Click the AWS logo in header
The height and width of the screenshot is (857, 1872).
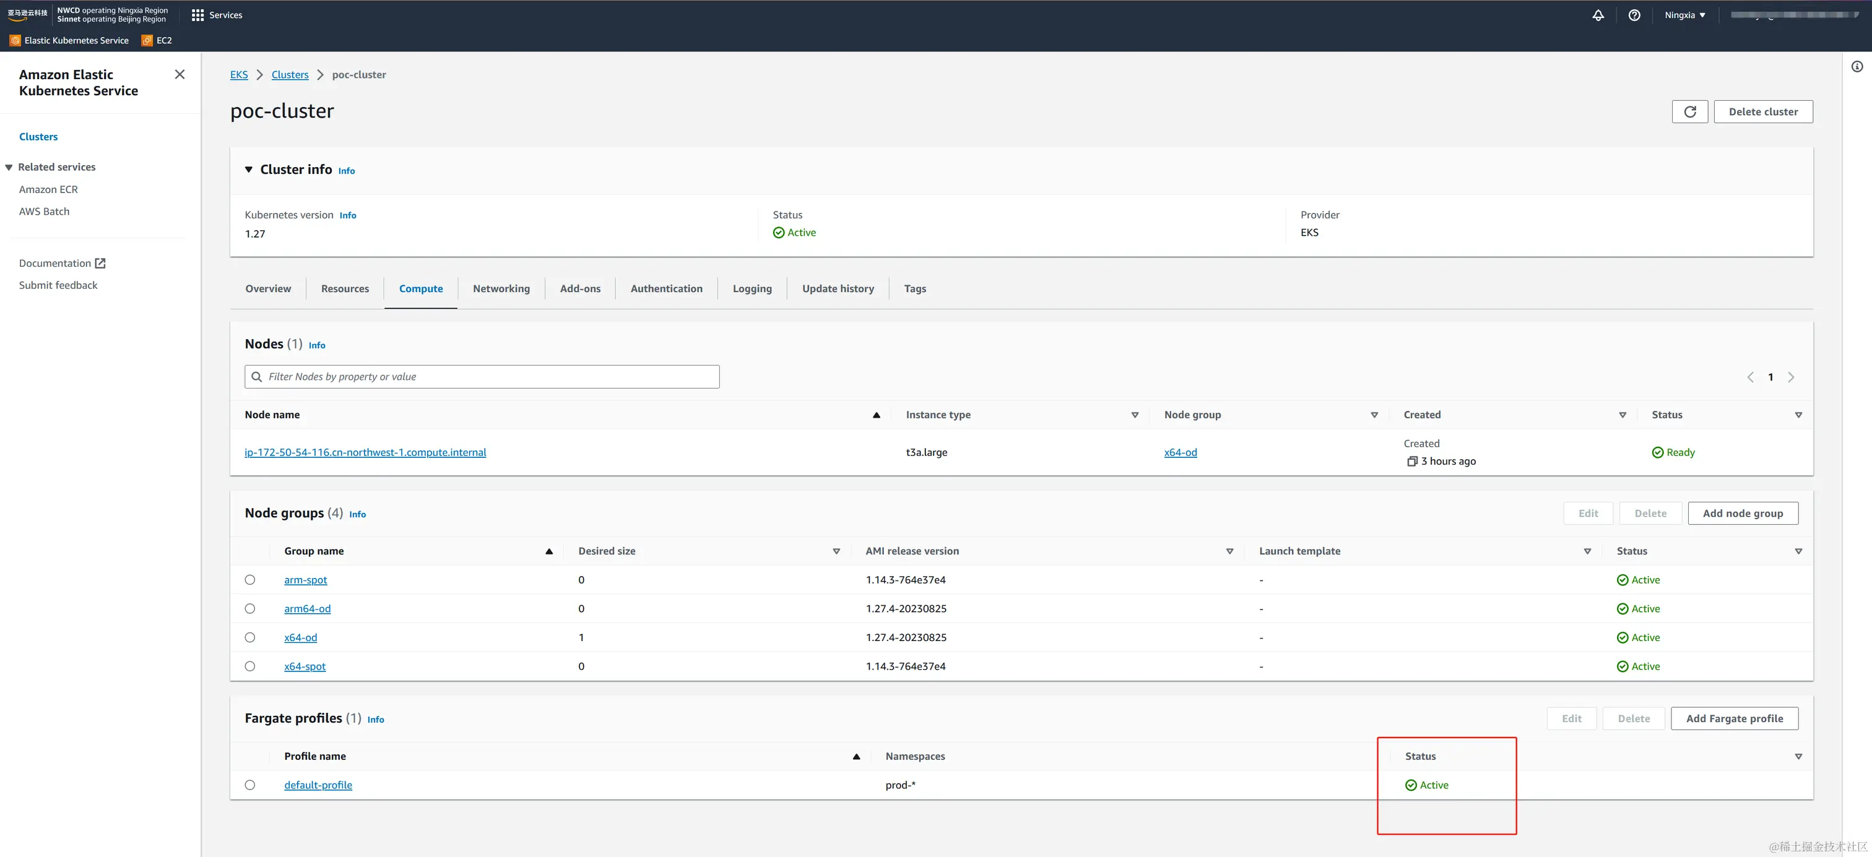coord(28,14)
